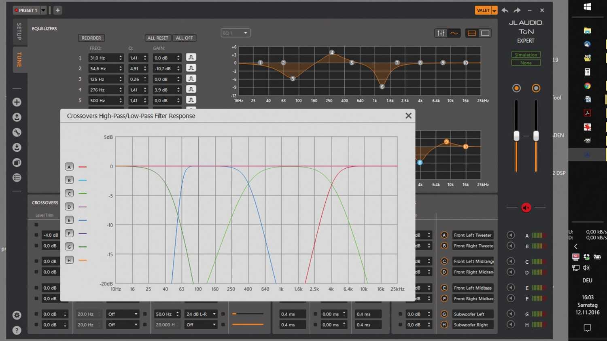Viewport: 607px width, 341px height.
Task: Change filter type icon for EQ band 3
Action: 191,79
